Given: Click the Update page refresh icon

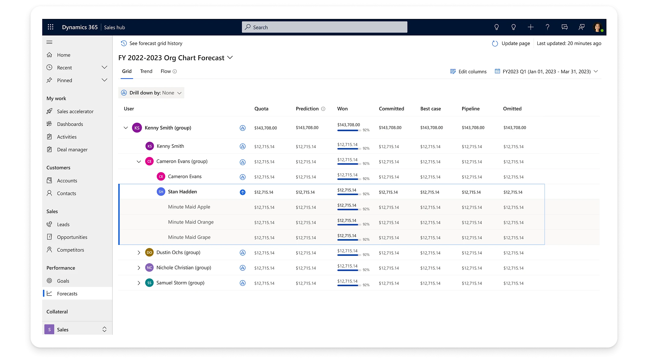Looking at the screenshot, I should point(495,43).
